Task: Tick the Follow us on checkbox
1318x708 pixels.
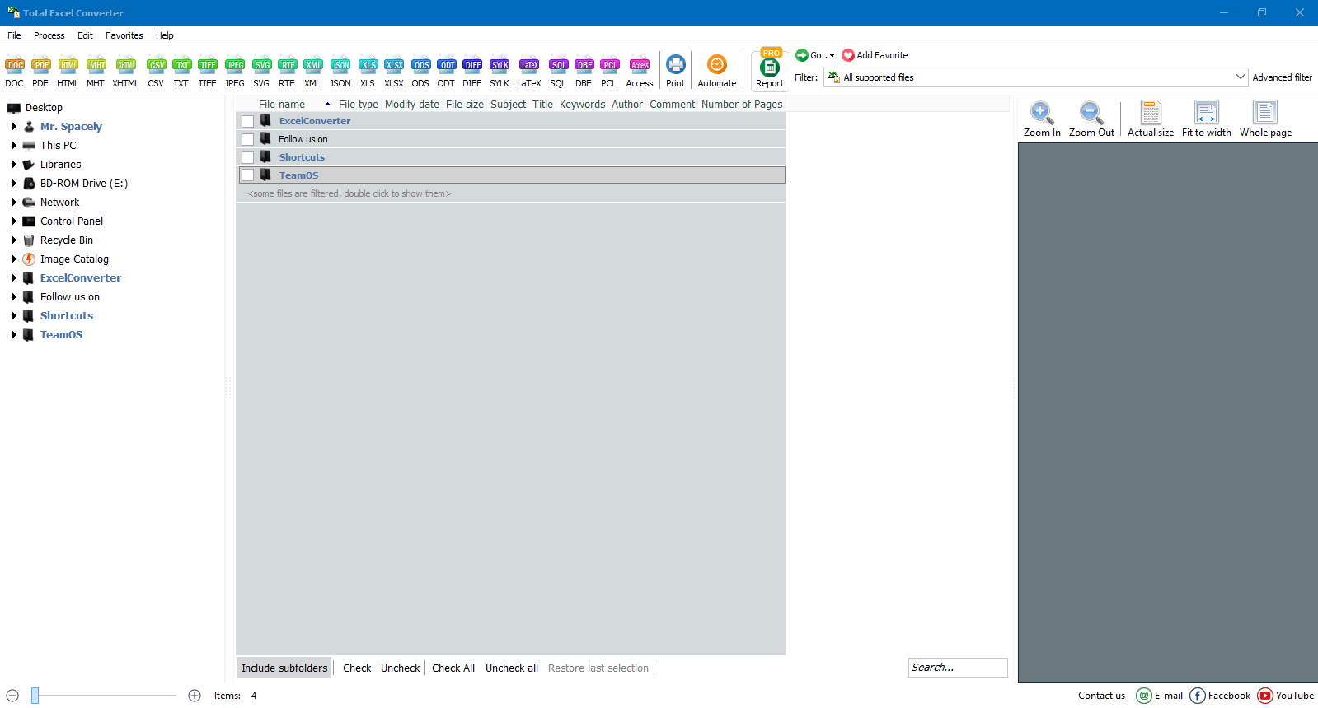Action: click(x=247, y=139)
